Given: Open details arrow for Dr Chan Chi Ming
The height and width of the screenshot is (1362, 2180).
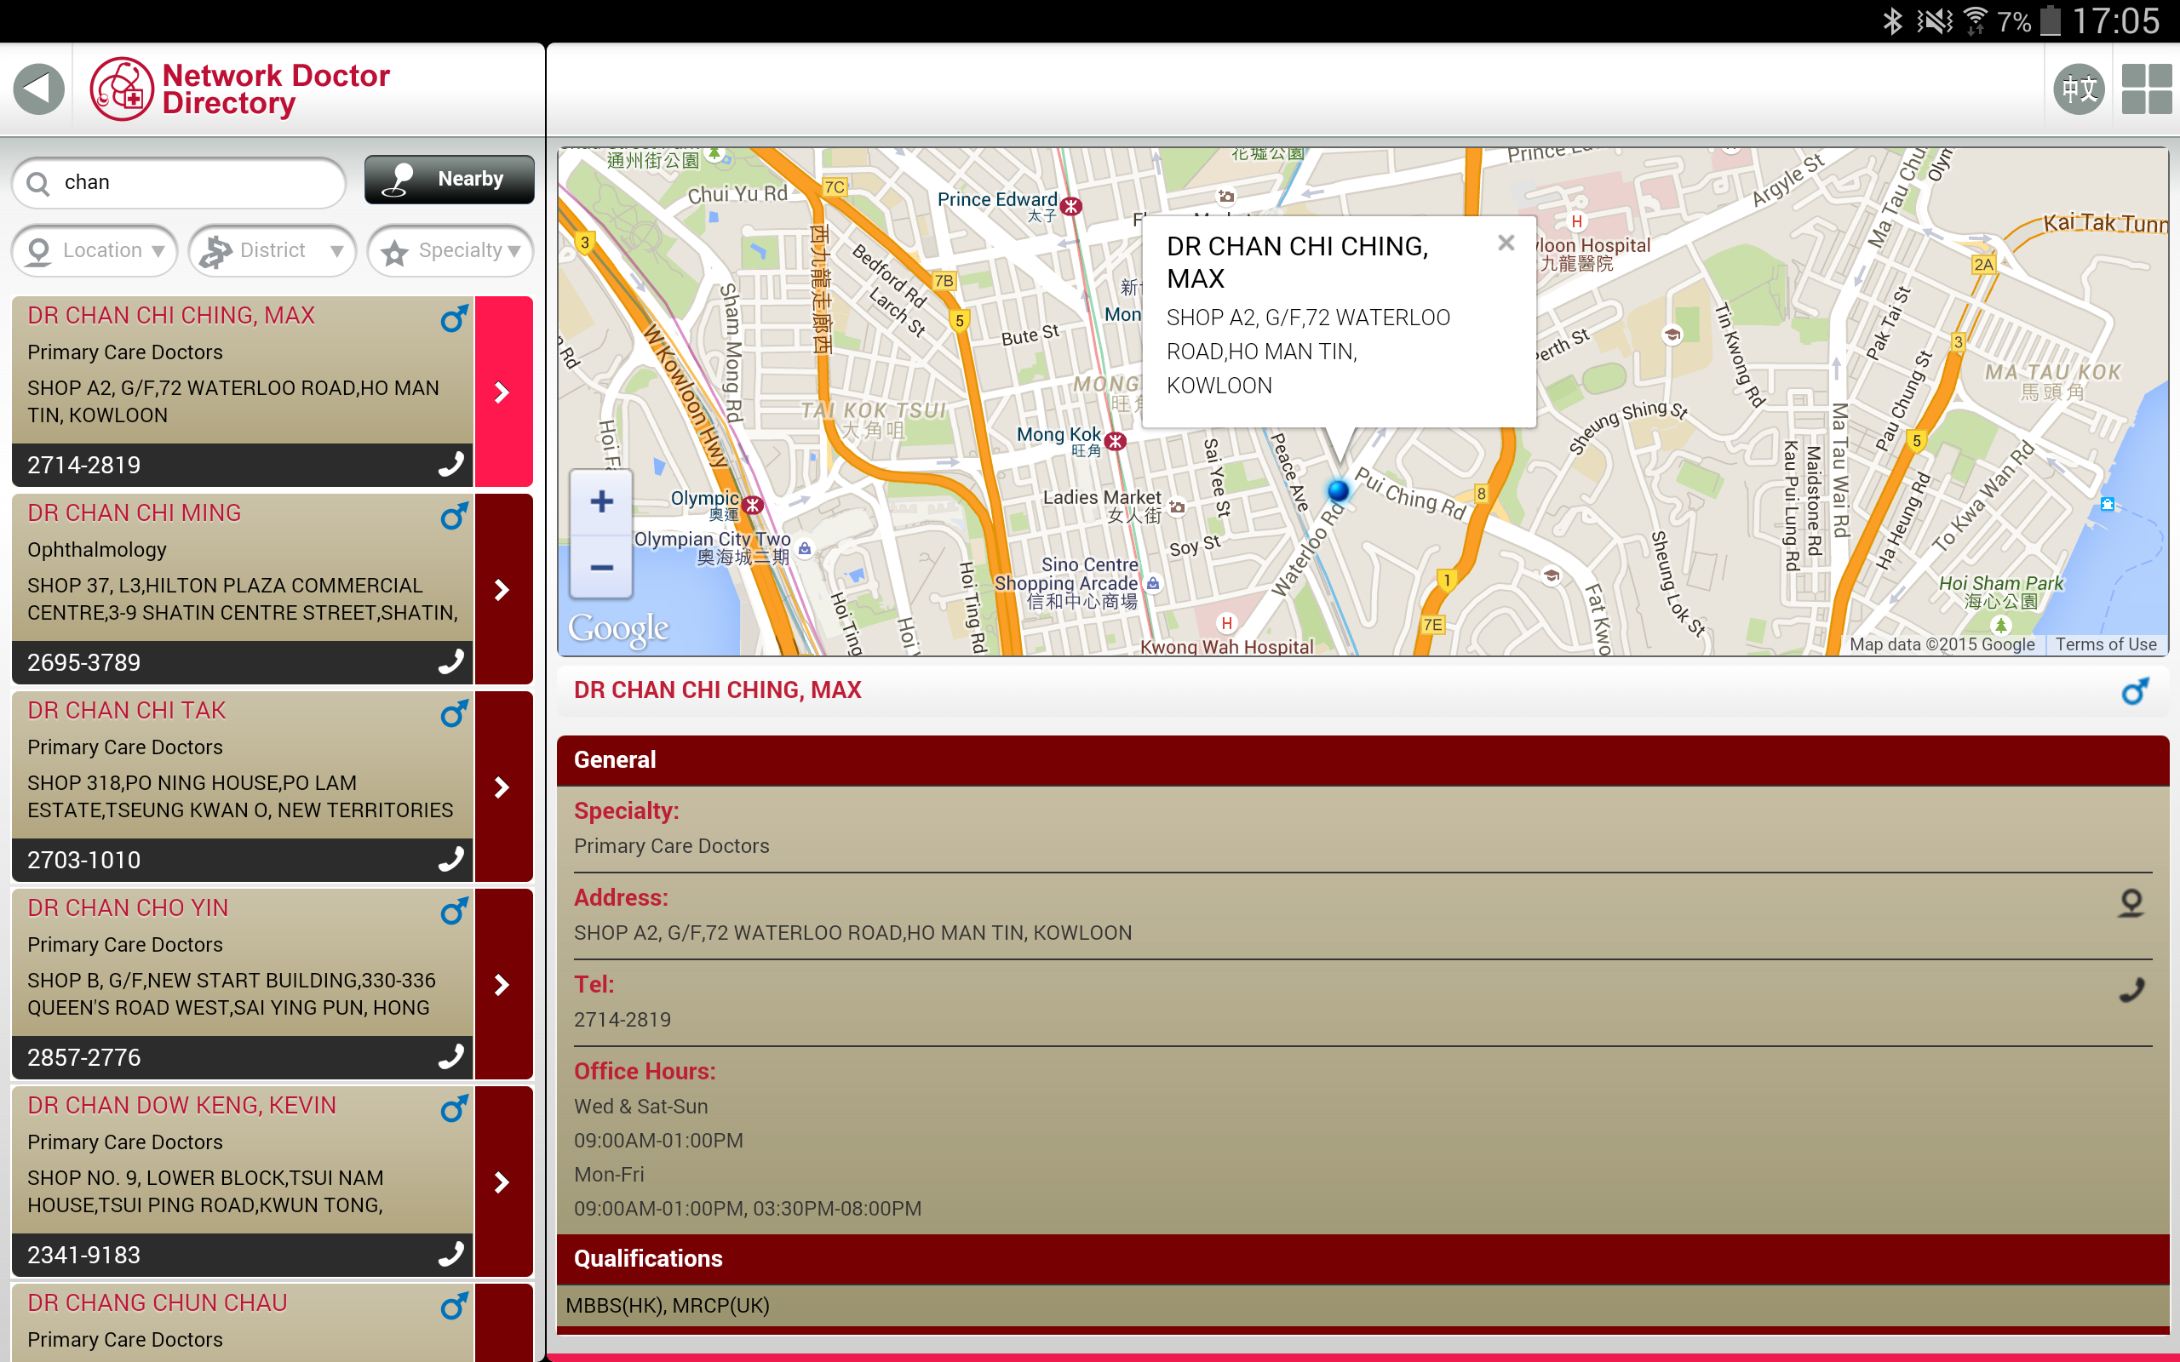Looking at the screenshot, I should [x=503, y=589].
